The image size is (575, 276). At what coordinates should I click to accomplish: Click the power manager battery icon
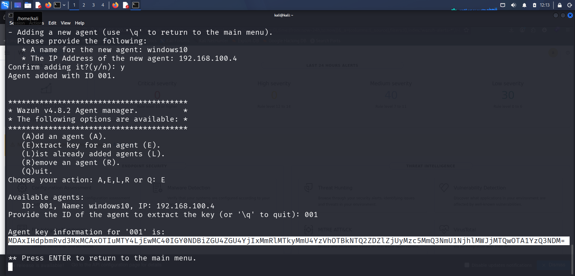click(535, 5)
